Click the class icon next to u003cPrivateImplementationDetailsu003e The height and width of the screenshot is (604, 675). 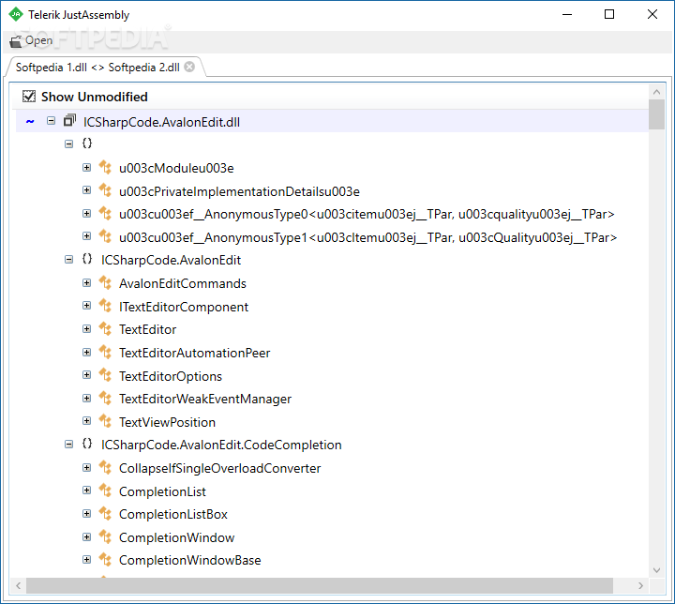tap(105, 190)
